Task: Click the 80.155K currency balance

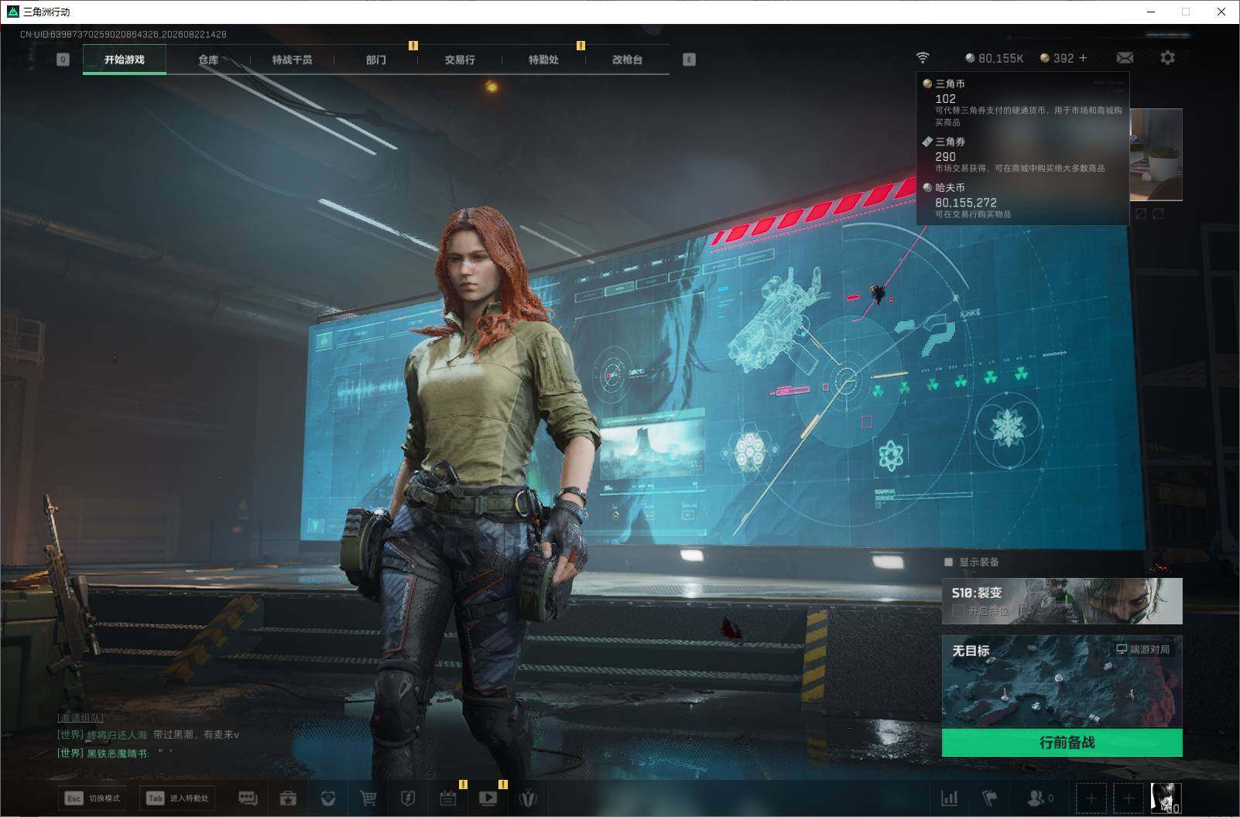Action: [x=995, y=58]
